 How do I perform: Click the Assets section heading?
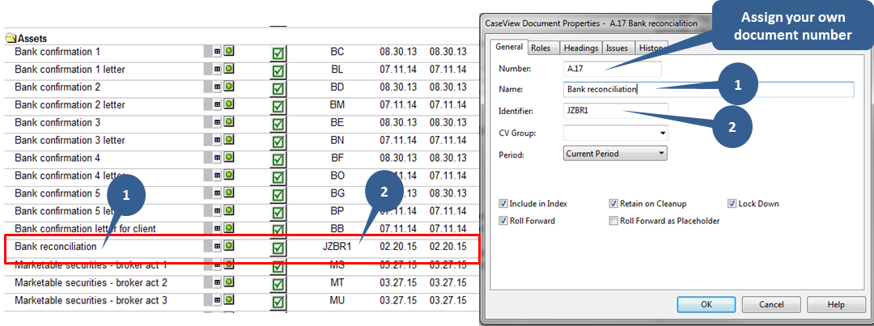click(32, 39)
